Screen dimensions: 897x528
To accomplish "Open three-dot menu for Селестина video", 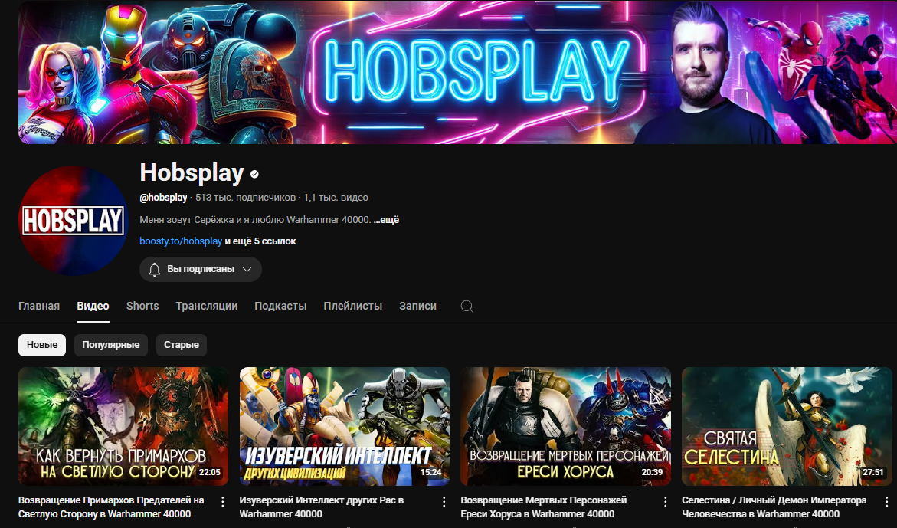I will click(x=886, y=502).
